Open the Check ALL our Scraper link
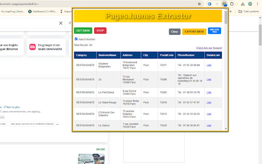Viewport: 262px width, 164px height. 209,48
